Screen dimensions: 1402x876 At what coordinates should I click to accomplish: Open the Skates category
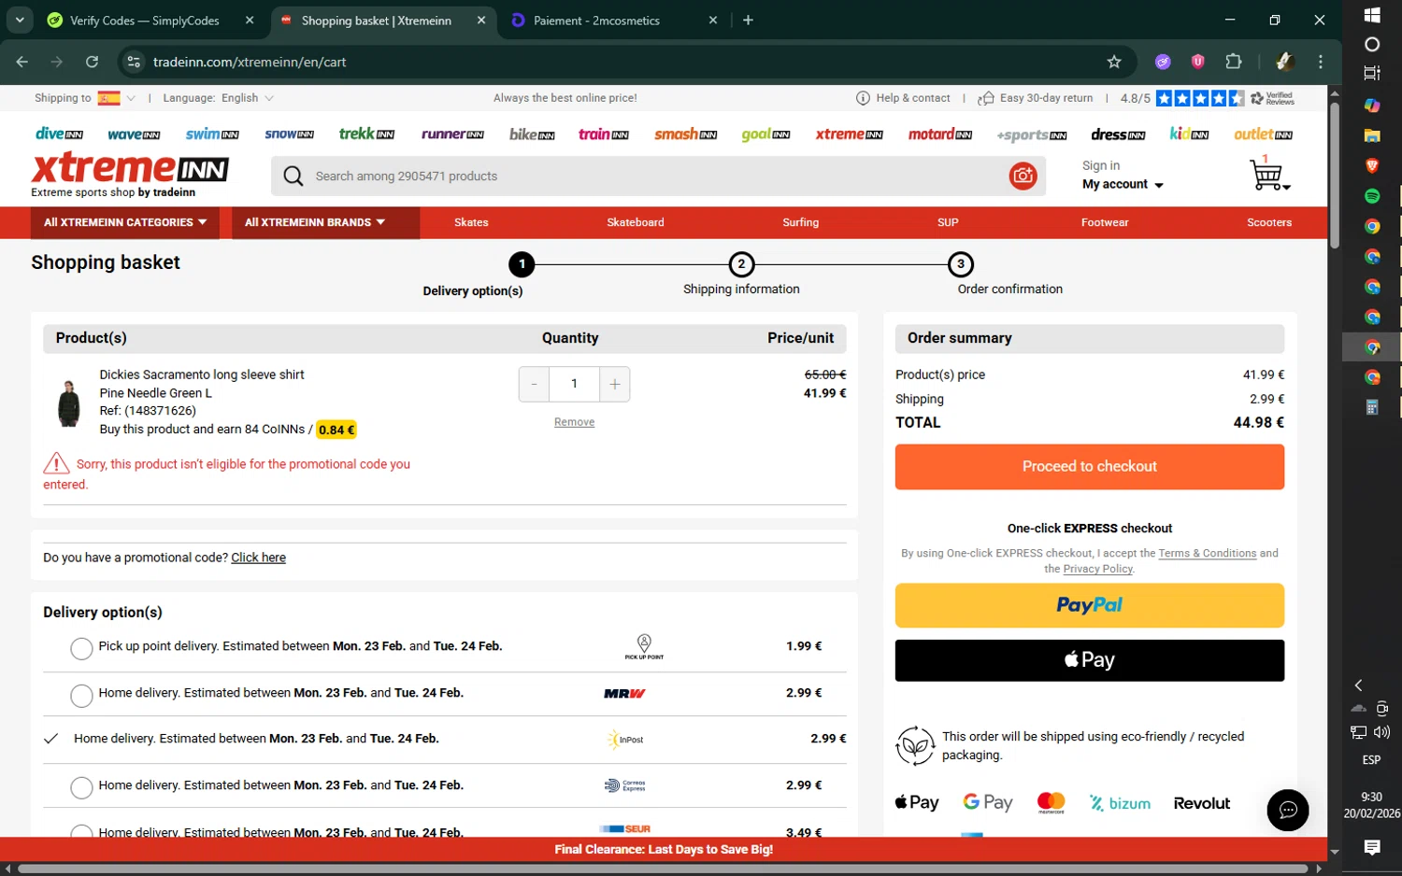point(471,222)
